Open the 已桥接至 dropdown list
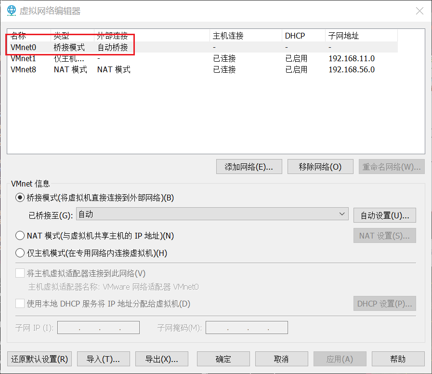The height and width of the screenshot is (374, 432). pyautogui.click(x=212, y=214)
